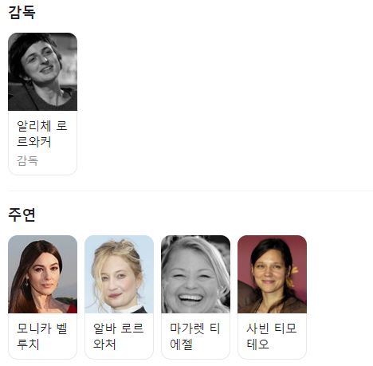Screen dimensions: 373x366
Task: Click the 감독 section heading
Action: 22,12
